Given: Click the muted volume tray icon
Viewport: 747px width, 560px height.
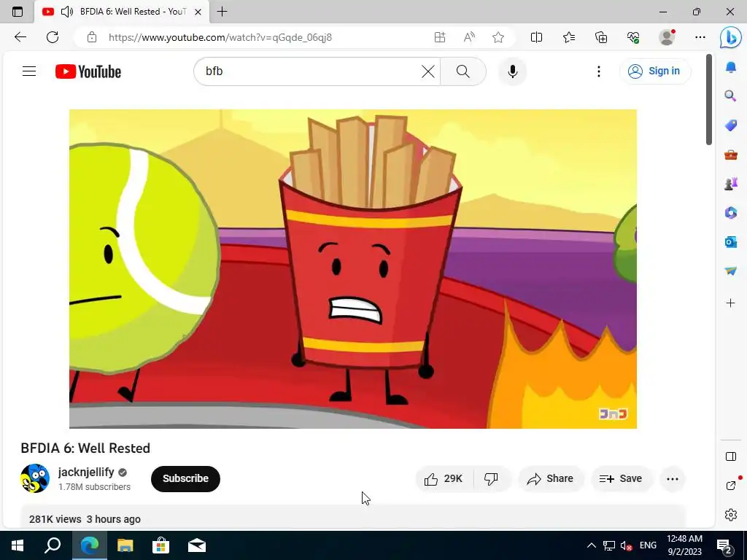Looking at the screenshot, I should [x=626, y=545].
